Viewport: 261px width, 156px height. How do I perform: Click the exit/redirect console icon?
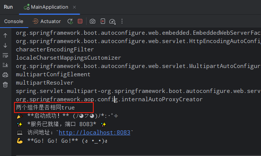pos(102,21)
